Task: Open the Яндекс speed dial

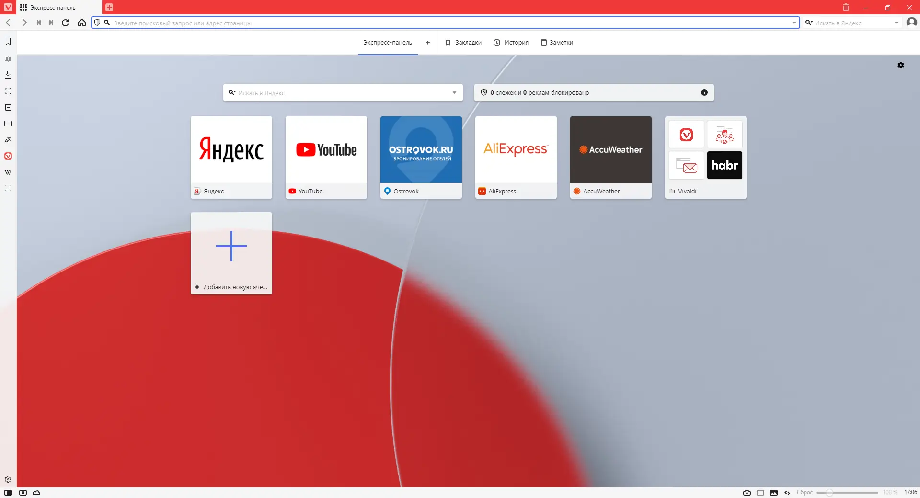Action: pos(231,158)
